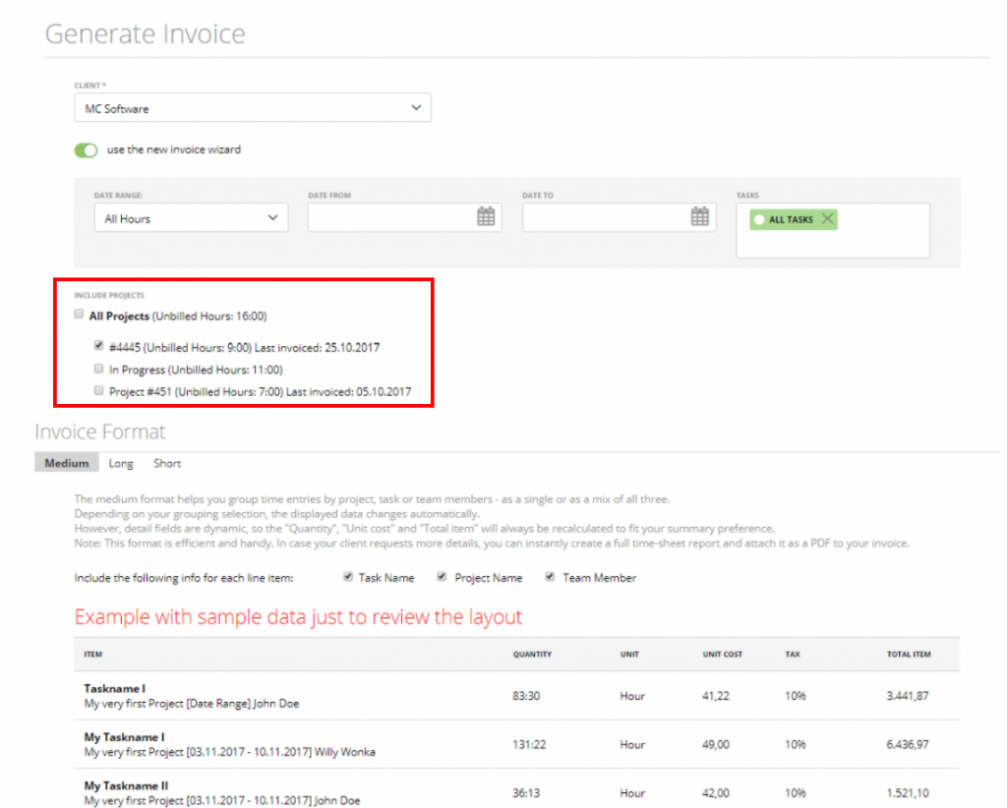The image size is (1007, 808).
Task: Click the total item value 6.436,97
Action: point(908,744)
